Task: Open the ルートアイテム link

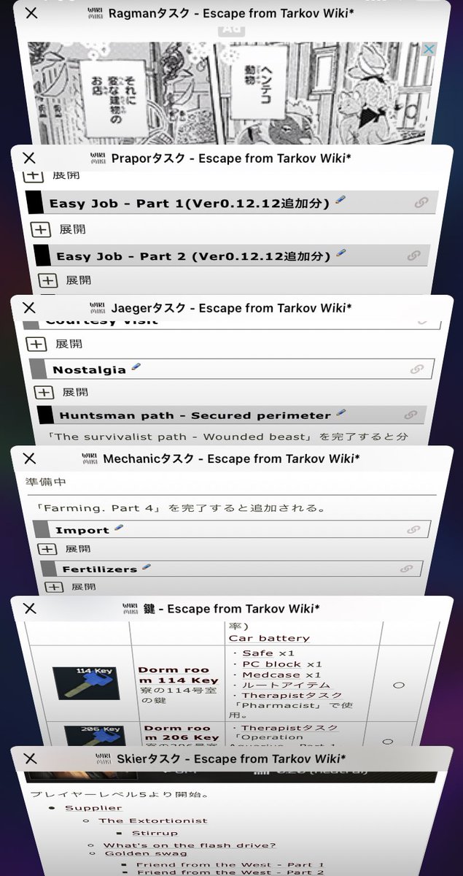Action: (286, 685)
